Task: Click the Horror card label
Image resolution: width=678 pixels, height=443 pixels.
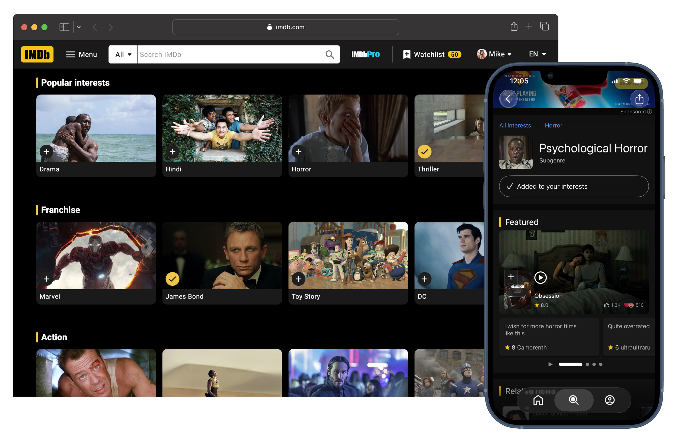Action: (301, 169)
